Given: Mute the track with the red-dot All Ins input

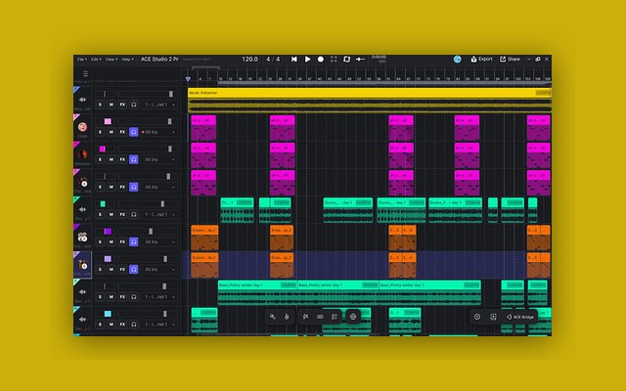Looking at the screenshot, I should [x=111, y=132].
